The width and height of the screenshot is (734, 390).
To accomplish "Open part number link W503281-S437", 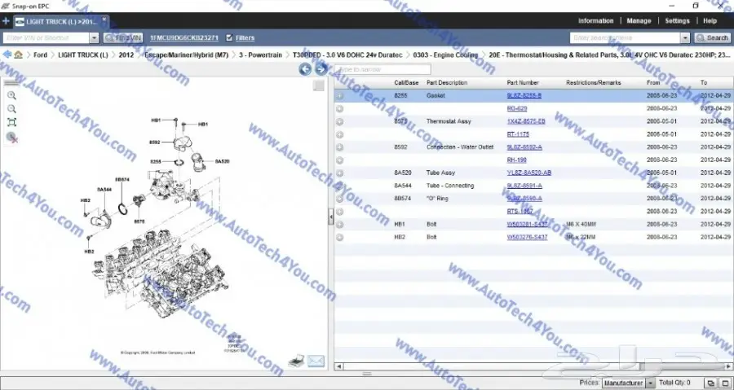I will click(x=527, y=225).
